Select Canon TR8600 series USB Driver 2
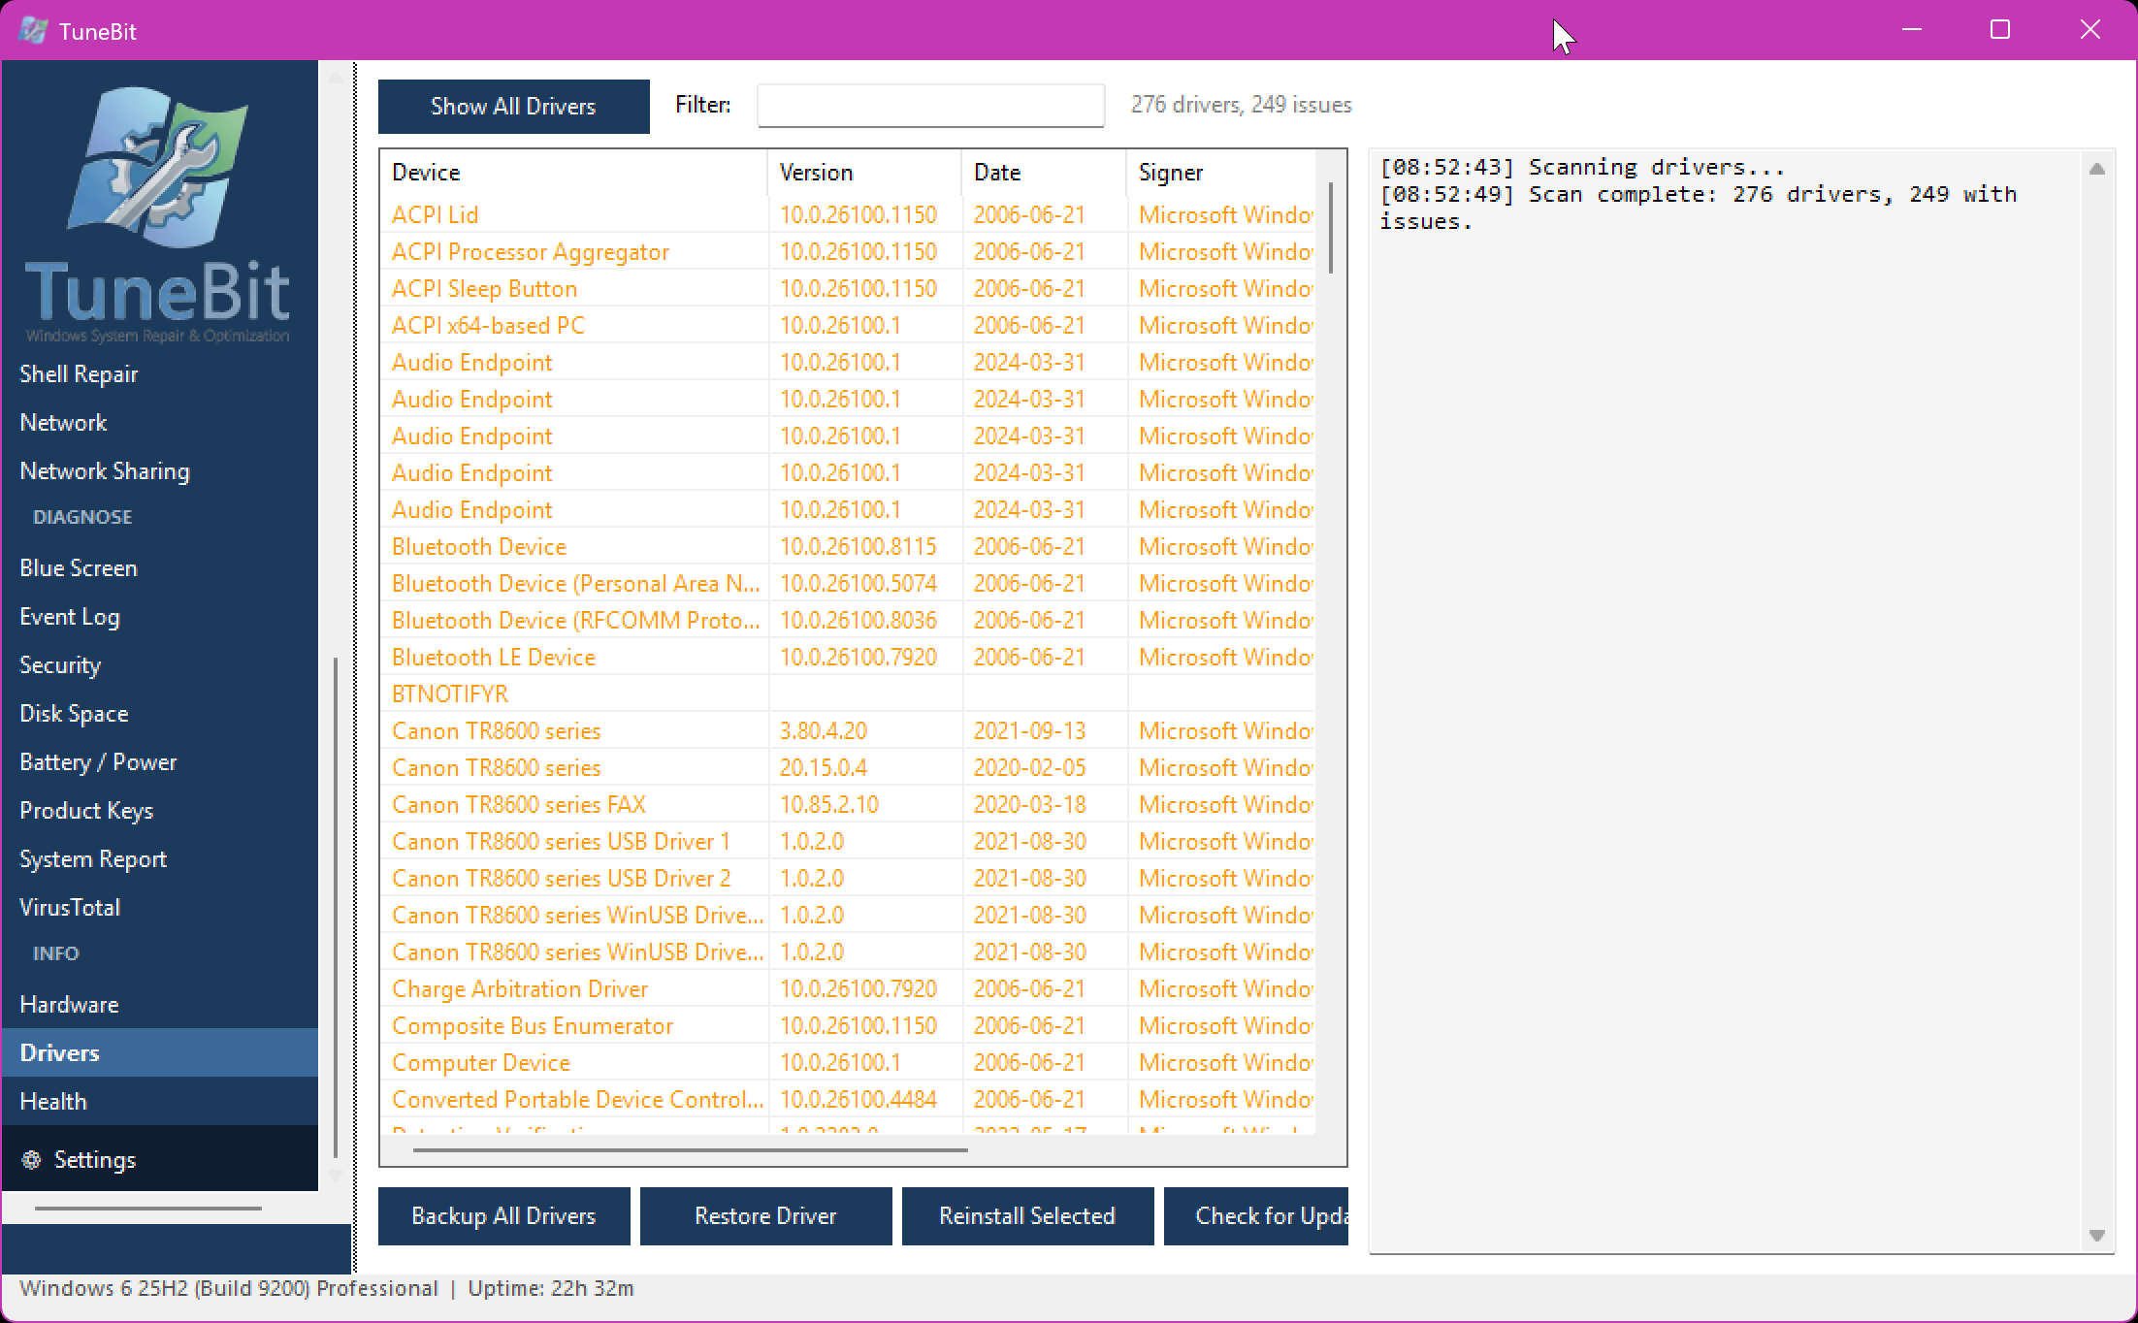This screenshot has height=1323, width=2138. [848, 878]
